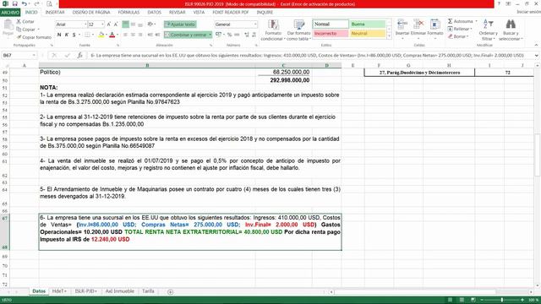Apply the percent style icon
The image size is (541, 304).
229,35
